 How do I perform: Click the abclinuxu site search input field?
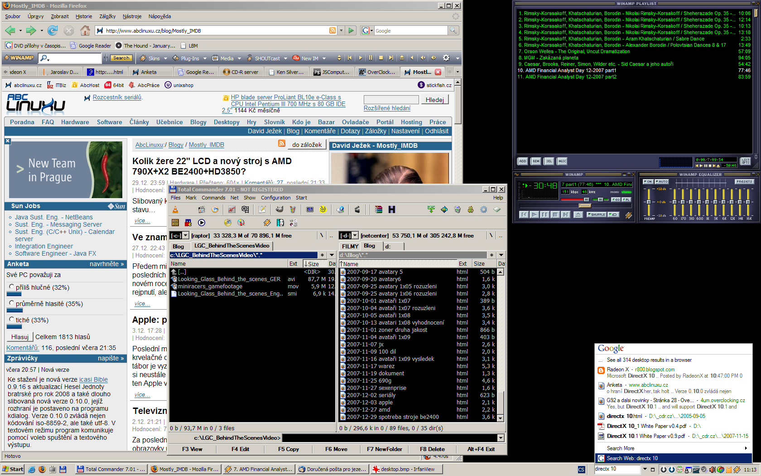(x=391, y=100)
